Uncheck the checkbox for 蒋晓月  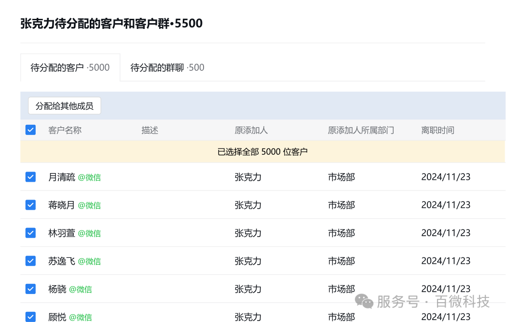[x=30, y=205]
